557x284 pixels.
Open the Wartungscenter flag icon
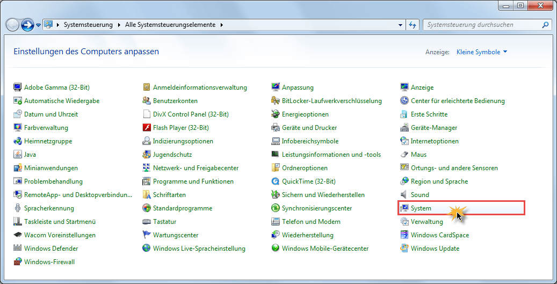tap(147, 235)
